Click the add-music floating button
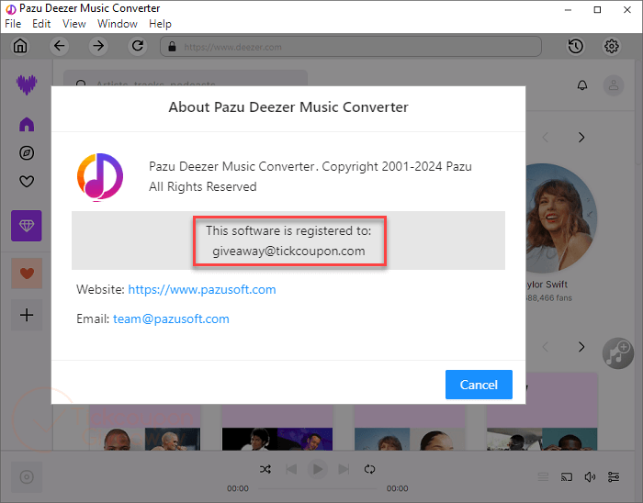 [618, 353]
